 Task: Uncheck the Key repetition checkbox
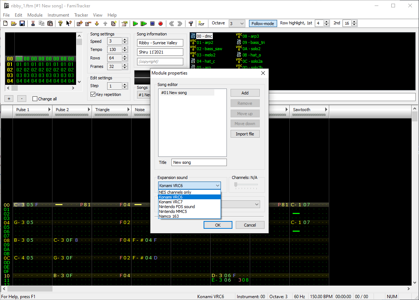pos(93,94)
